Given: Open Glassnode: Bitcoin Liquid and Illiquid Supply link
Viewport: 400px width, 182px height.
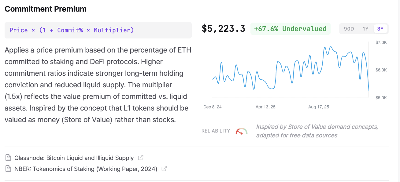Looking at the screenshot, I should click(74, 158).
